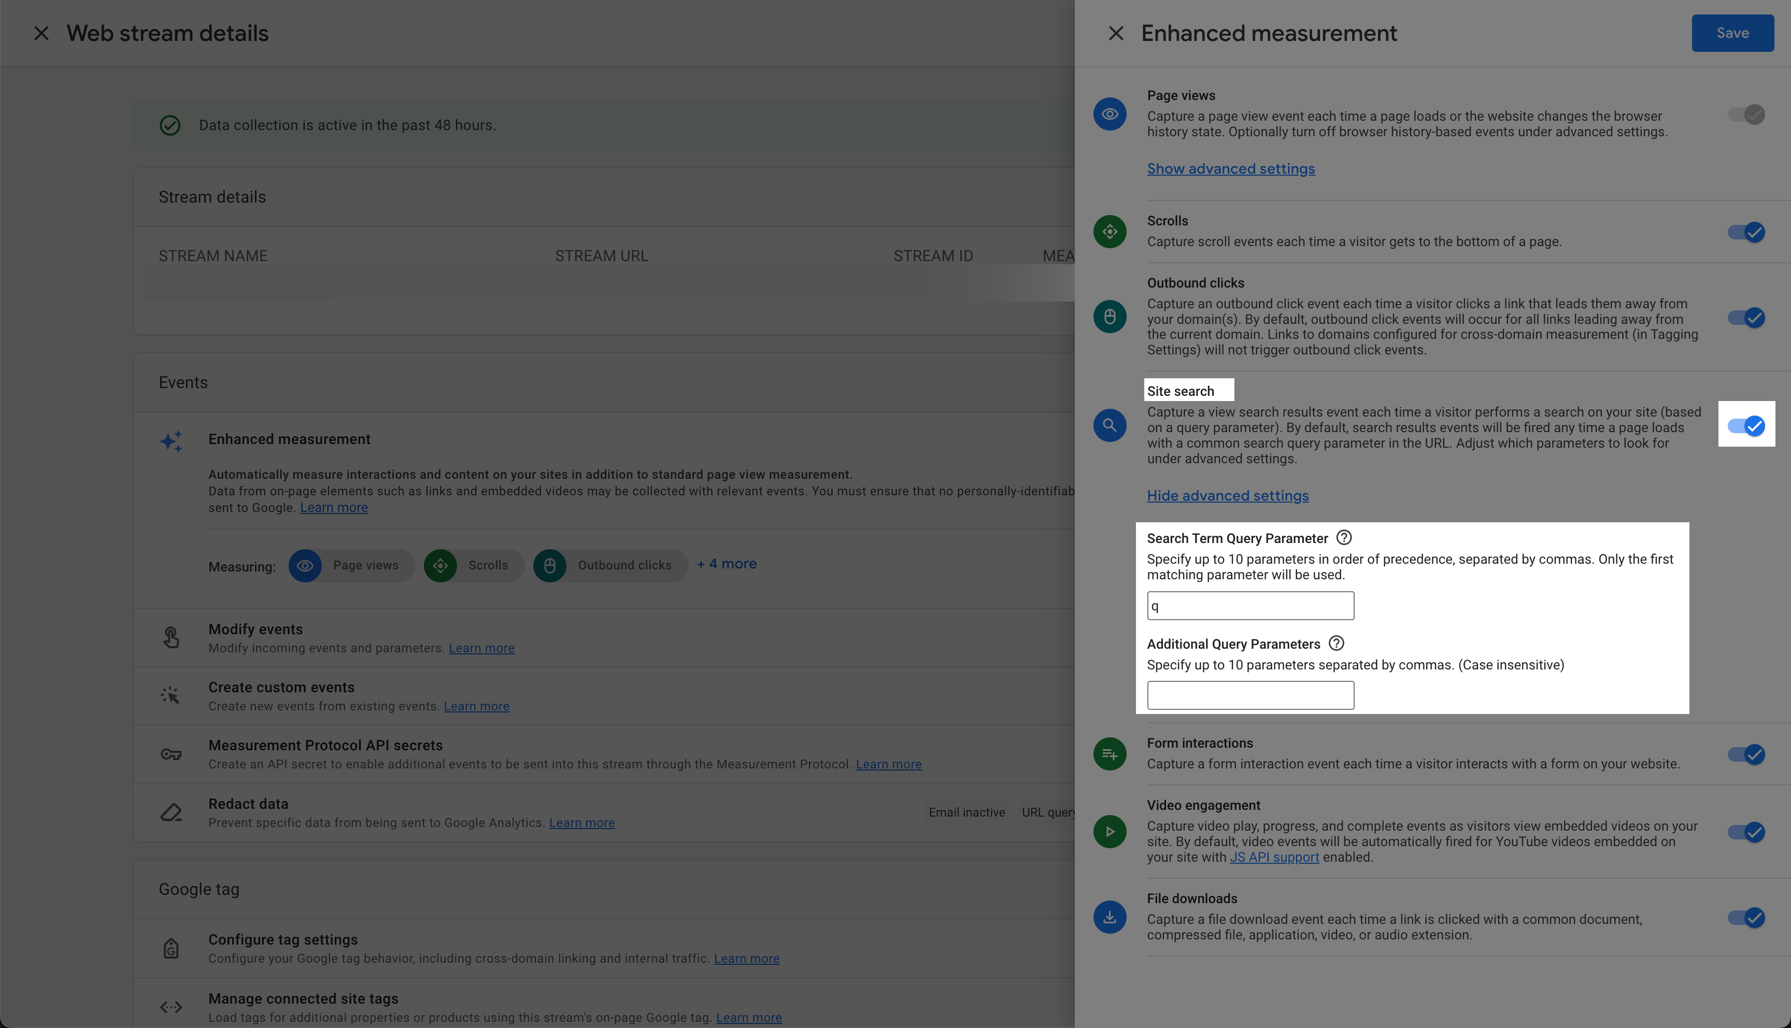
Task: Turn off Scrolls measurement toggle
Action: coord(1746,232)
